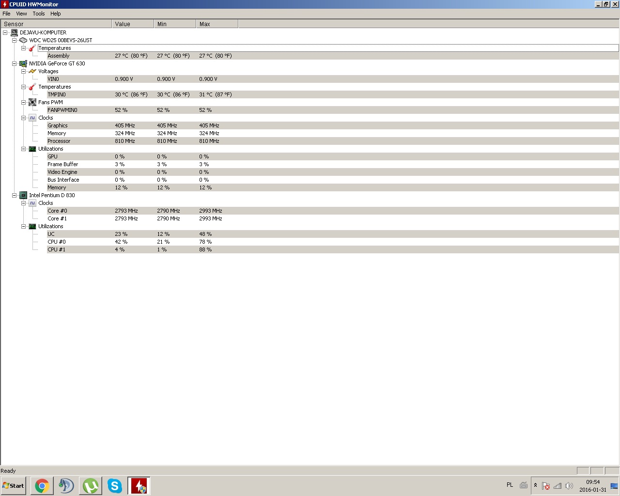Click the Clocks icon under NVIDIA GeForce
Image resolution: width=620 pixels, height=496 pixels.
32,118
